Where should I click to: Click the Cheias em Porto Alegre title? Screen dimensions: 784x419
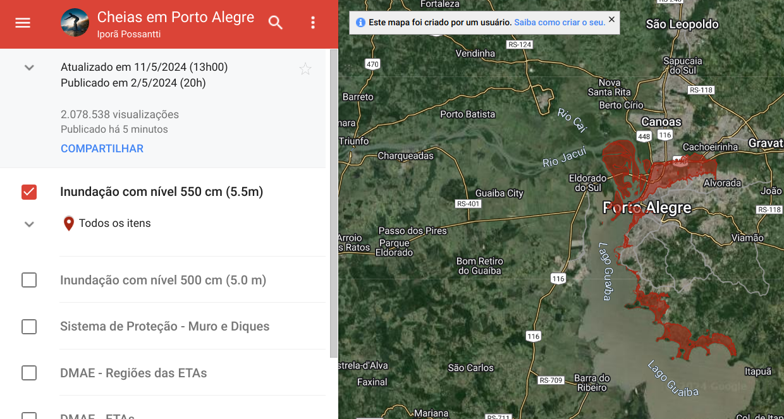[176, 17]
